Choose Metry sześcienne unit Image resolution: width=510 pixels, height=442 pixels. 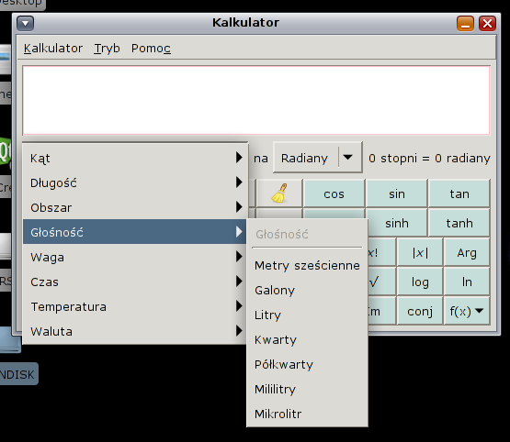click(307, 265)
